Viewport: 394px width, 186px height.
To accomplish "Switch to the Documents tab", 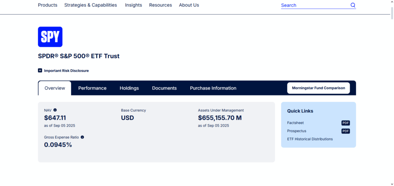I will (x=164, y=88).
